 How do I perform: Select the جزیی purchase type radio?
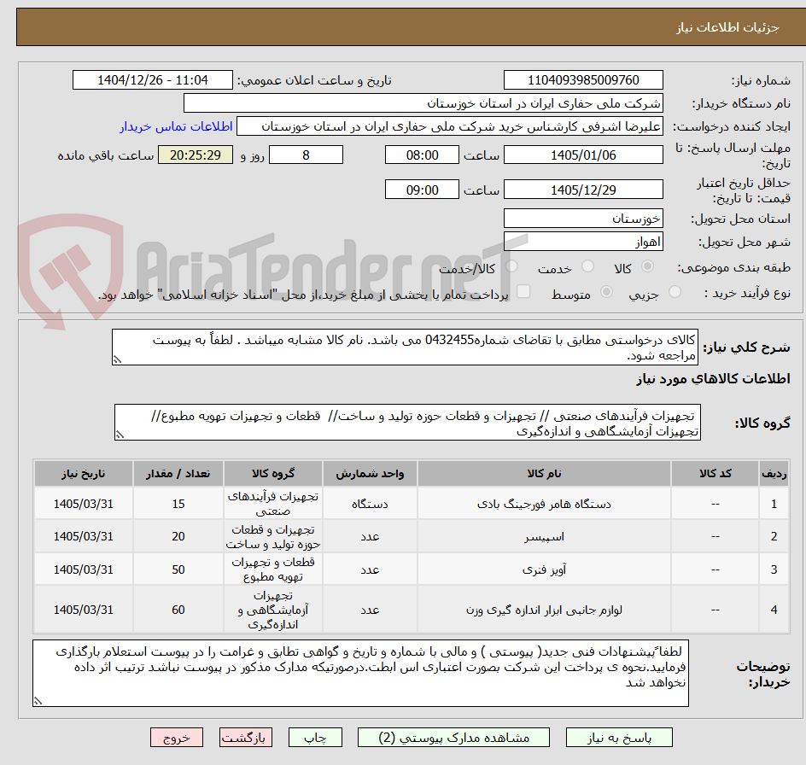pos(675,292)
